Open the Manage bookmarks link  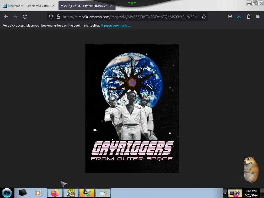(115, 26)
